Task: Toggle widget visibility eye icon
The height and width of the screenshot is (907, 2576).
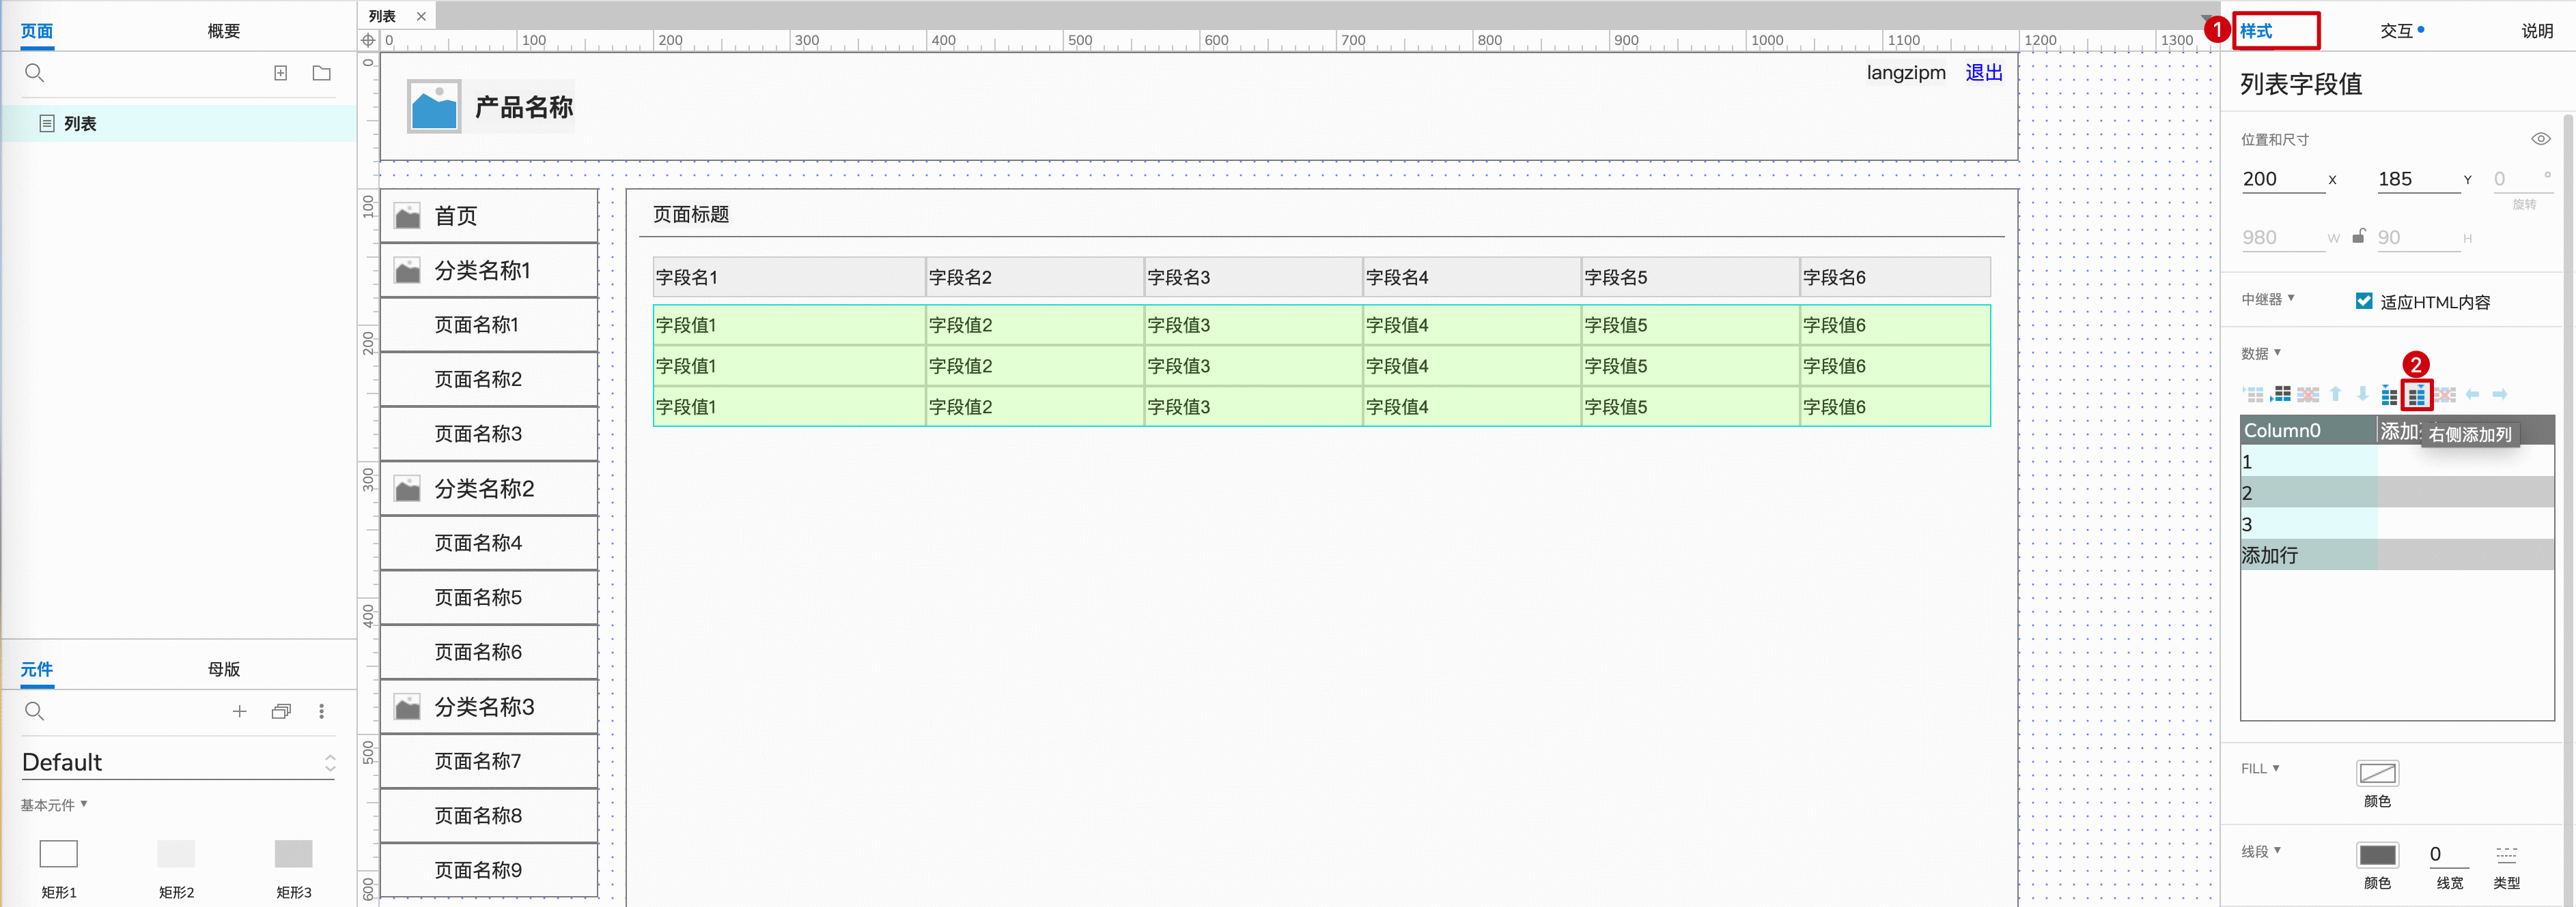Action: 2540,139
